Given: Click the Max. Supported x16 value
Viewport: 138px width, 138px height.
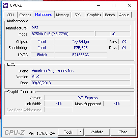Looking at the screenshot, I should click(x=117, y=103).
